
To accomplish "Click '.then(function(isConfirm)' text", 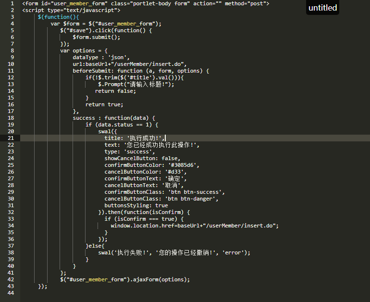I will 144,212.
